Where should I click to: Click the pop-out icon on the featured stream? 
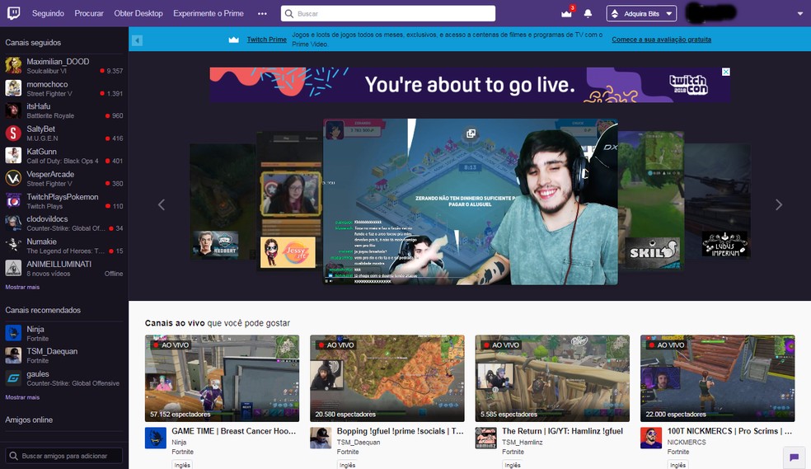471,134
